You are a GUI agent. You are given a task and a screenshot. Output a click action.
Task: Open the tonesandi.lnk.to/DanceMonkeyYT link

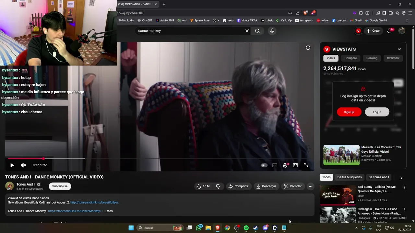coord(76,211)
